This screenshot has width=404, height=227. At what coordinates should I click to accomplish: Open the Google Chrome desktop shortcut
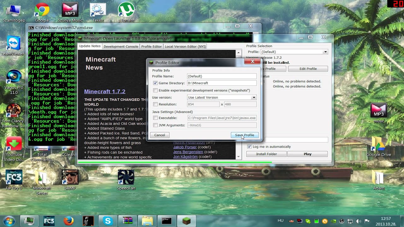click(x=42, y=13)
